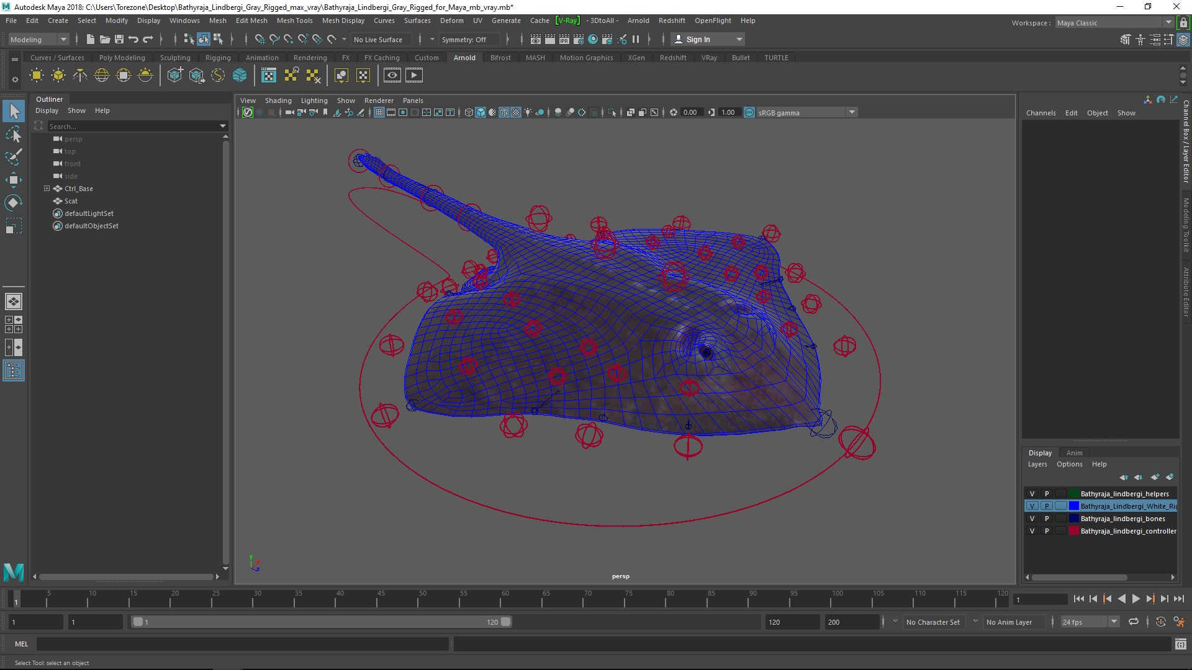Switch to four-view panel layout
This screenshot has height=670, width=1192.
[x=14, y=324]
